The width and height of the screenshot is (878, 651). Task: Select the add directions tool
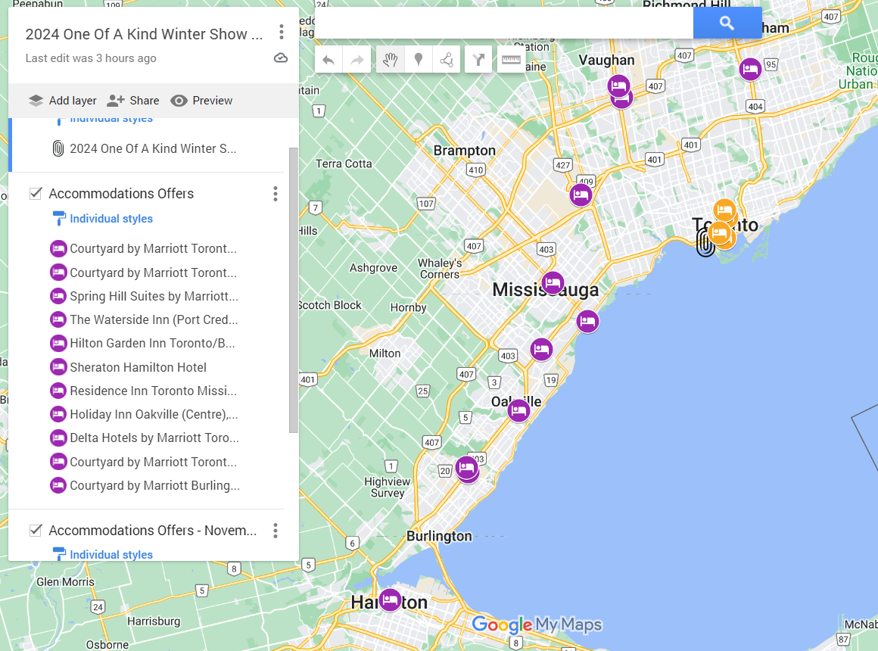point(478,60)
